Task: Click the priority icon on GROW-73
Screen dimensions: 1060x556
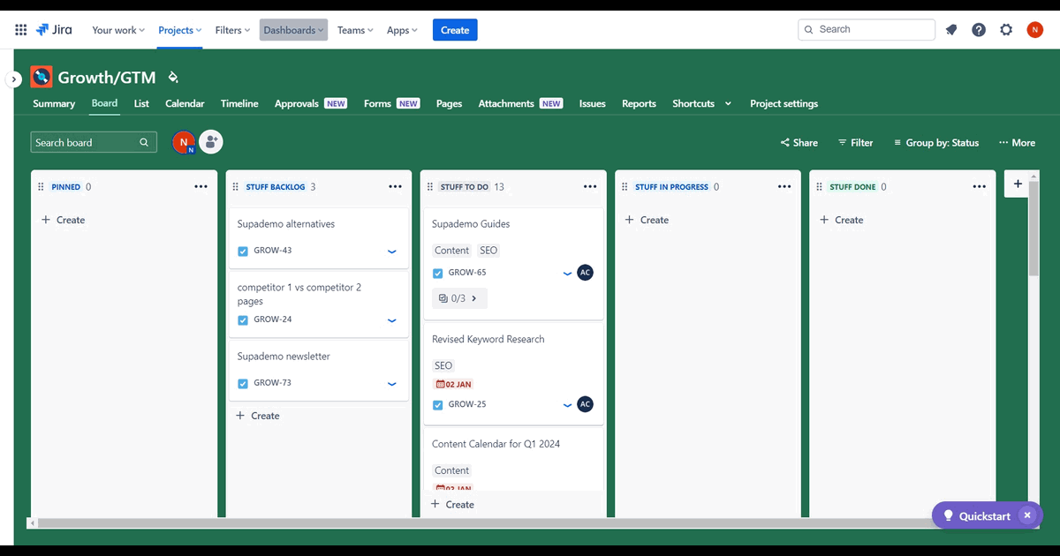Action: (392, 384)
